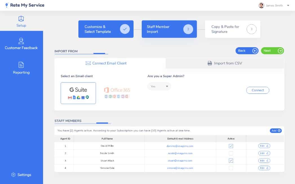Open Settings gear in sidebar

[13, 175]
